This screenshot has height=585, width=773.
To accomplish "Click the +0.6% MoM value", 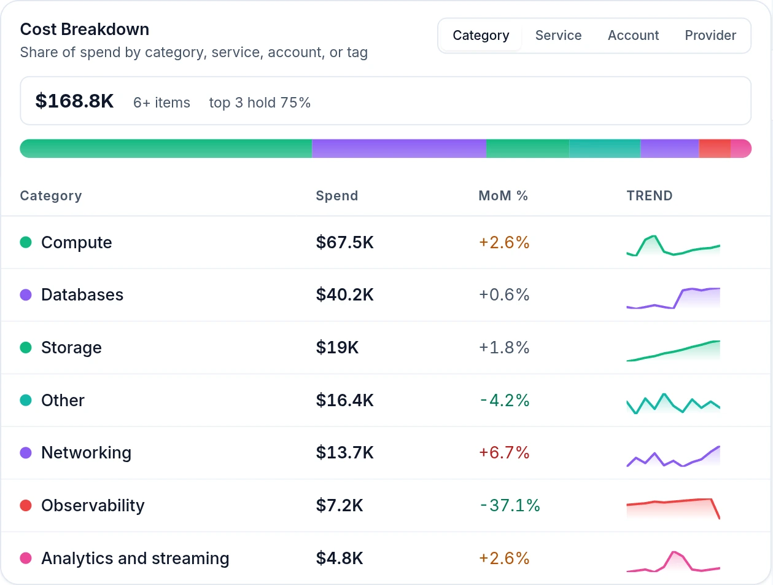I will [x=504, y=295].
